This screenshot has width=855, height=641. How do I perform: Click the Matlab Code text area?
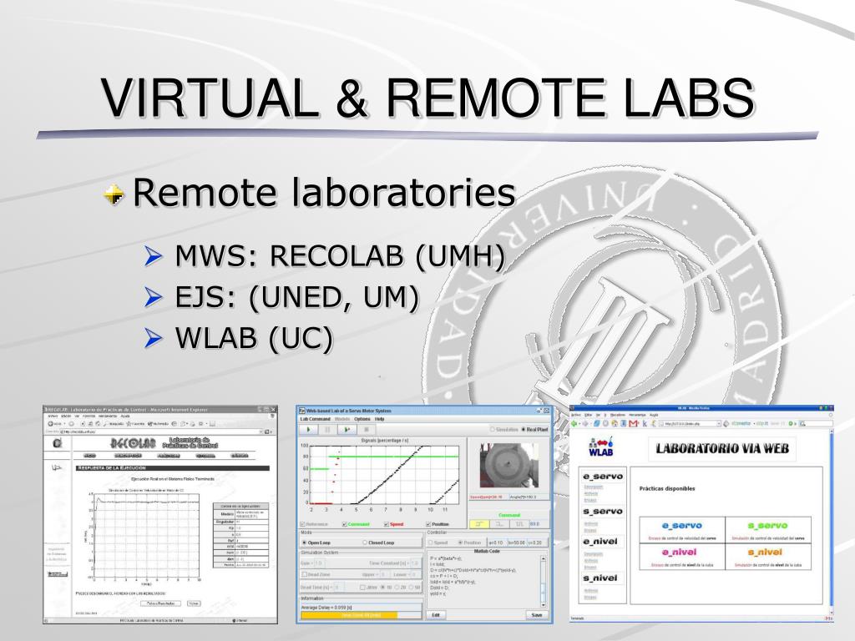[x=483, y=581]
